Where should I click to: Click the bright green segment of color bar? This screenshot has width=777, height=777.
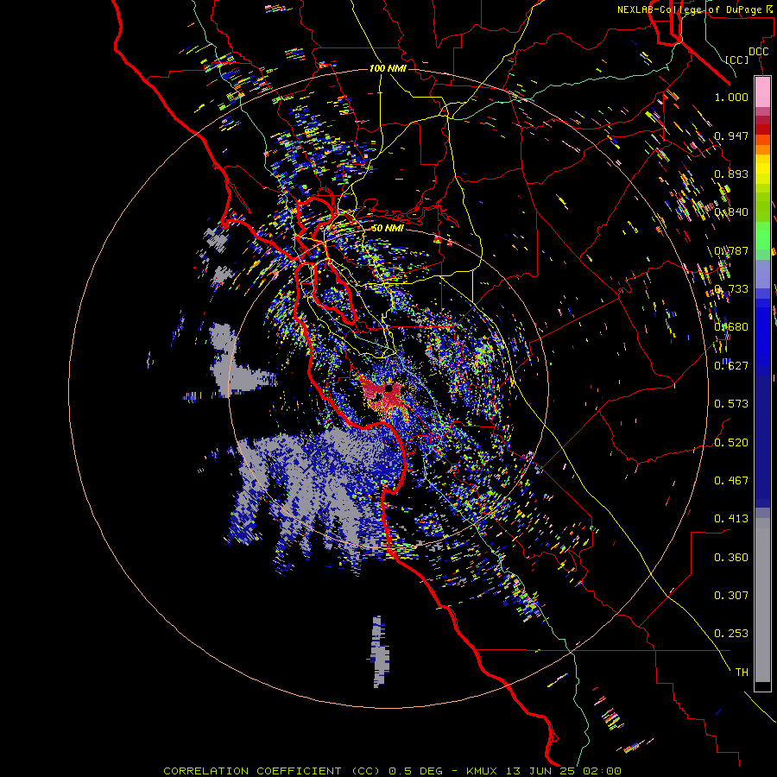[762, 236]
